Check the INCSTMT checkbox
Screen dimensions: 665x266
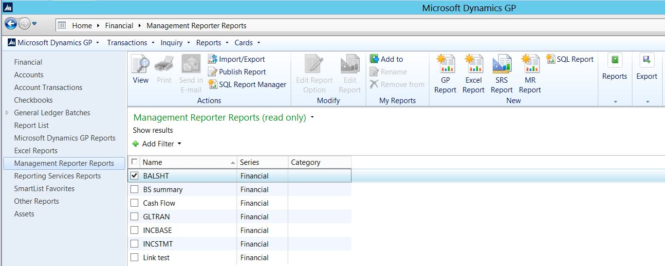click(135, 244)
